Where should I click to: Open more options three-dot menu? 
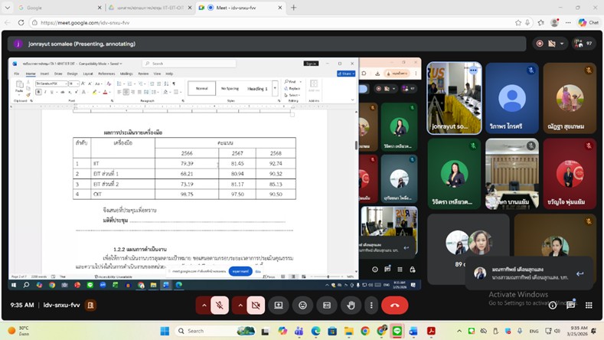click(x=371, y=306)
